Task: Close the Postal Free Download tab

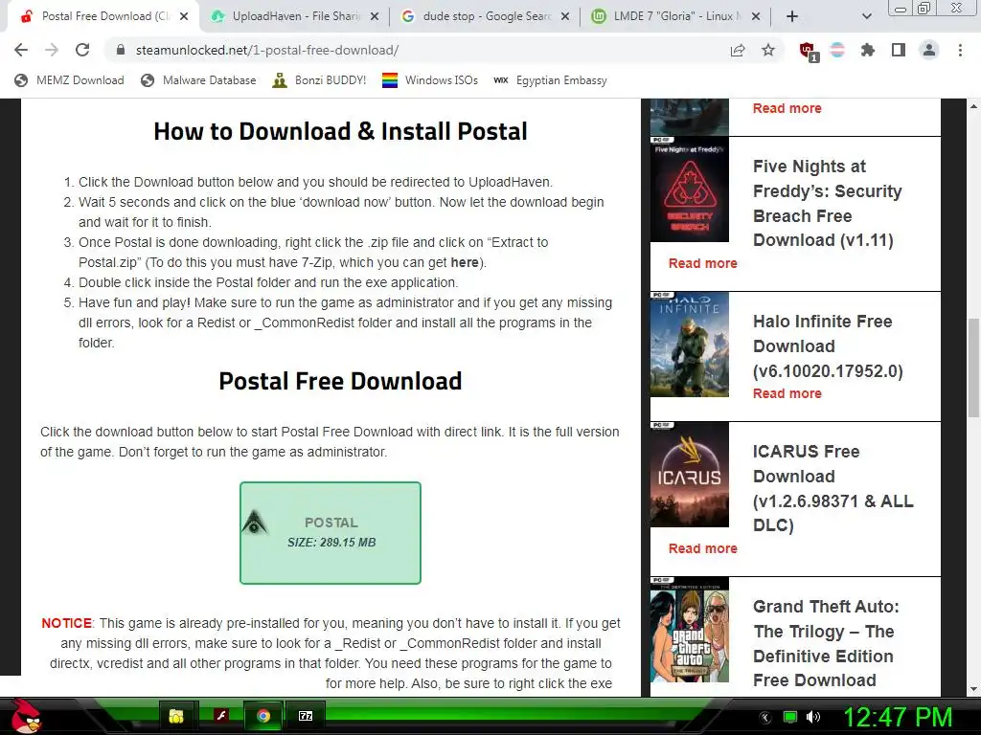Action: (x=184, y=16)
